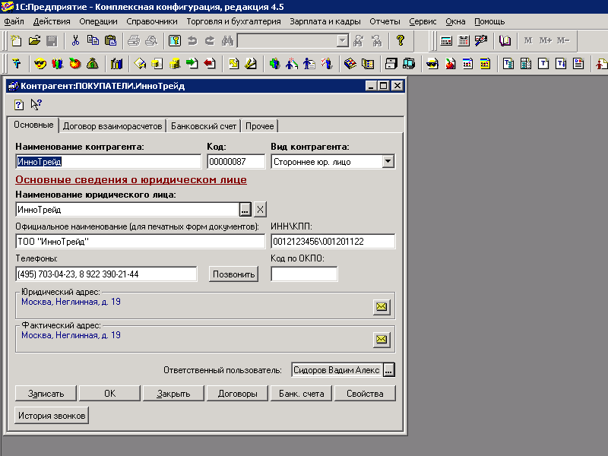
Task: Click the Paste clipboard icon
Action: tap(110, 41)
